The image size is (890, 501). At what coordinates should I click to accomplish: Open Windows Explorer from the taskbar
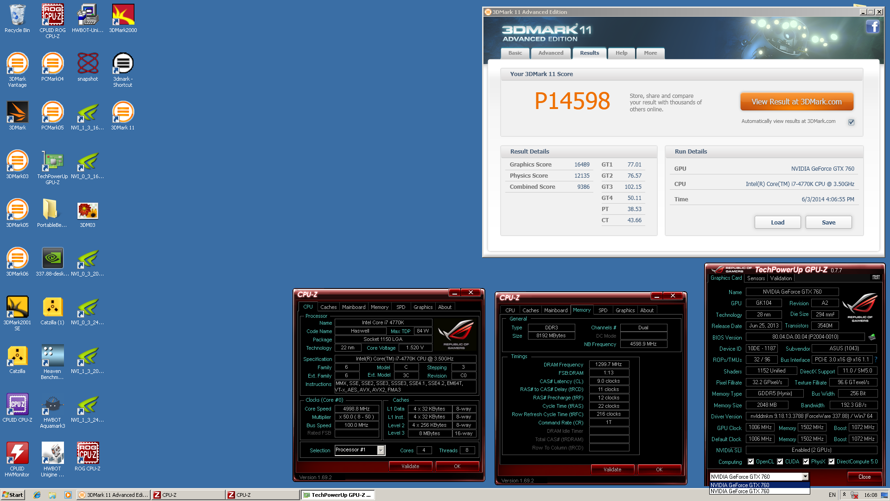click(x=52, y=495)
